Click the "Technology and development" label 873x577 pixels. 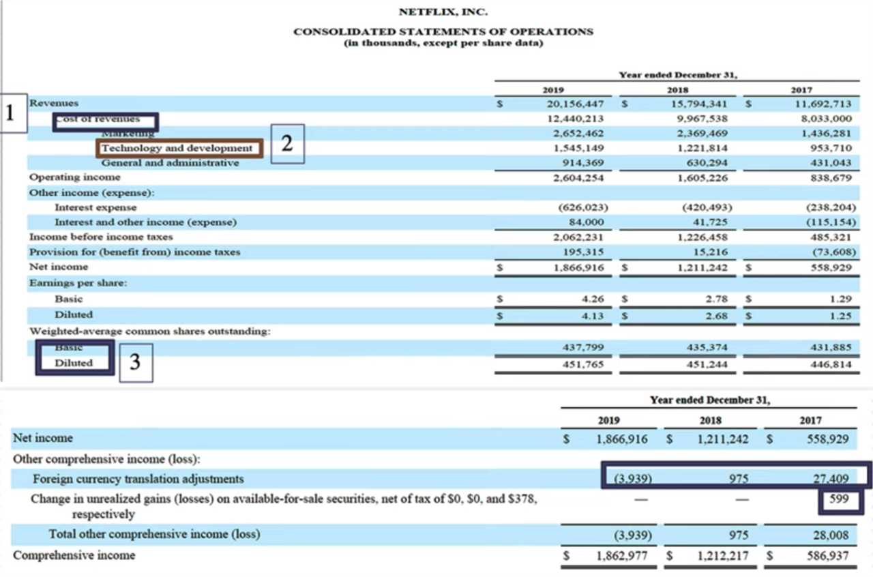click(177, 148)
